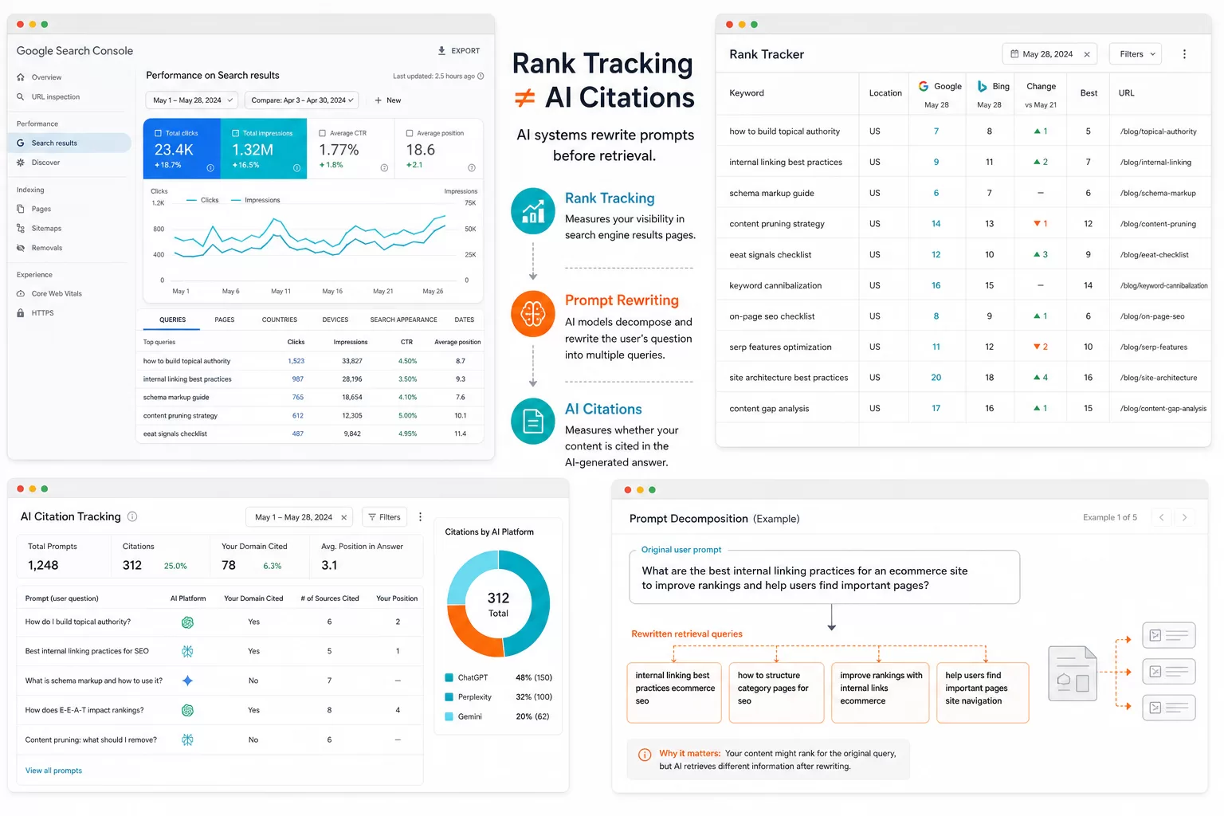
Task: Click the Bing column header in Rank Tracker
Action: coord(993,86)
